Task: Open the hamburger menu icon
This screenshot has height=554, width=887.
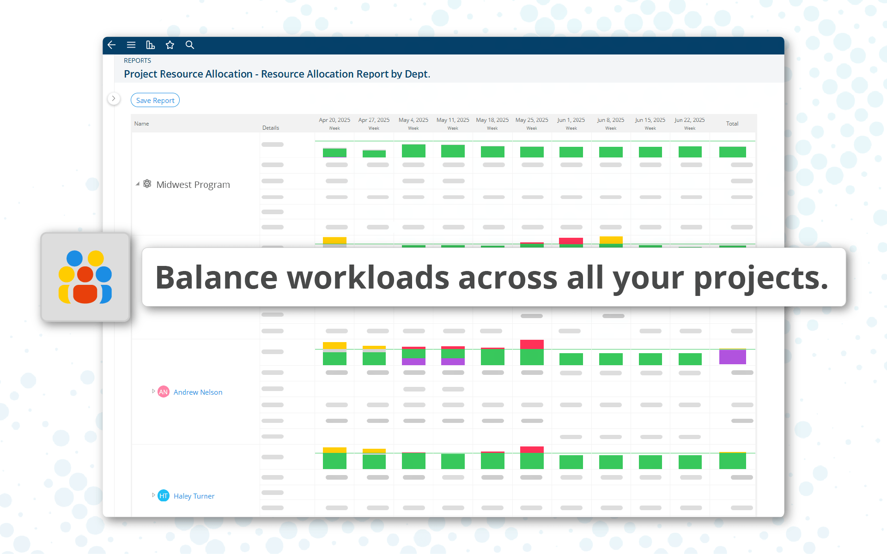Action: coord(131,45)
